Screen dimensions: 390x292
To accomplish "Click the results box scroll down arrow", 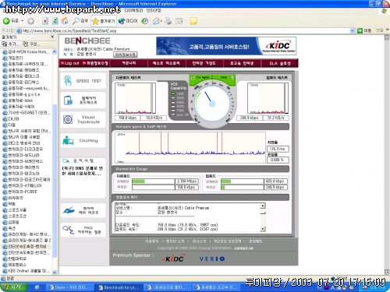I will click(263, 229).
